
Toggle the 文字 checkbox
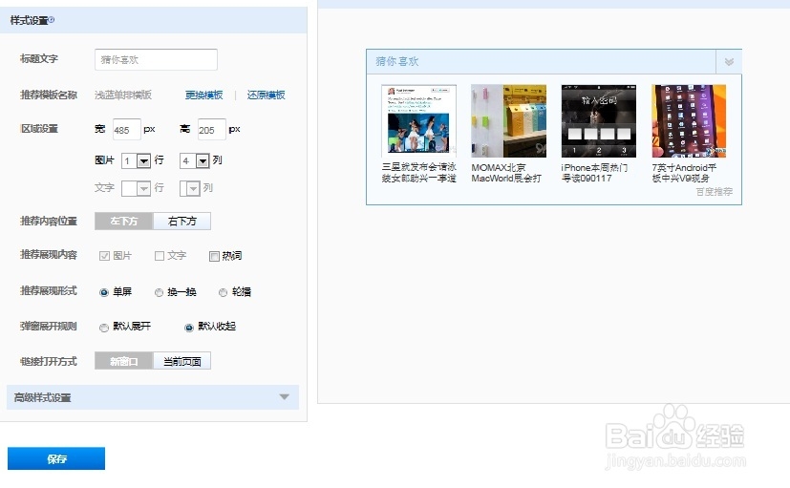[x=160, y=256]
